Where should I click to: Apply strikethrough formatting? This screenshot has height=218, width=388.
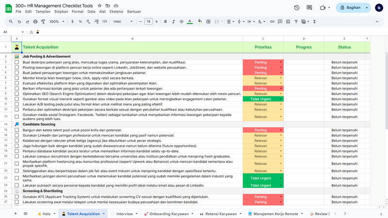[x=181, y=22]
